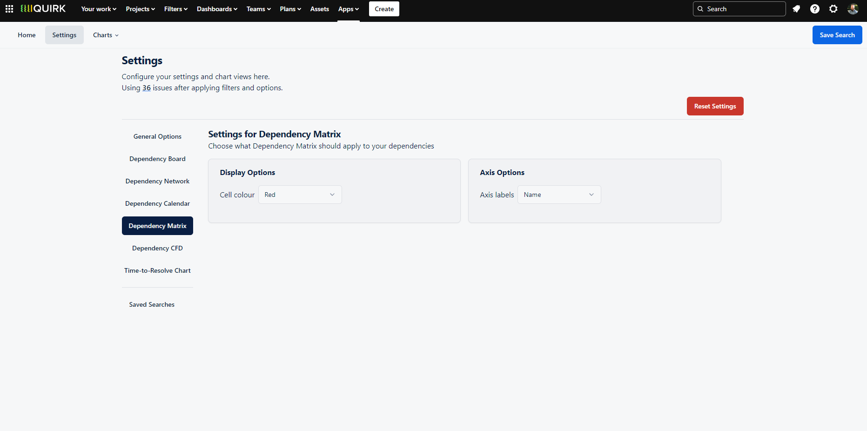Image resolution: width=867 pixels, height=431 pixels.
Task: Click the QUIRK logo
Action: click(x=43, y=9)
